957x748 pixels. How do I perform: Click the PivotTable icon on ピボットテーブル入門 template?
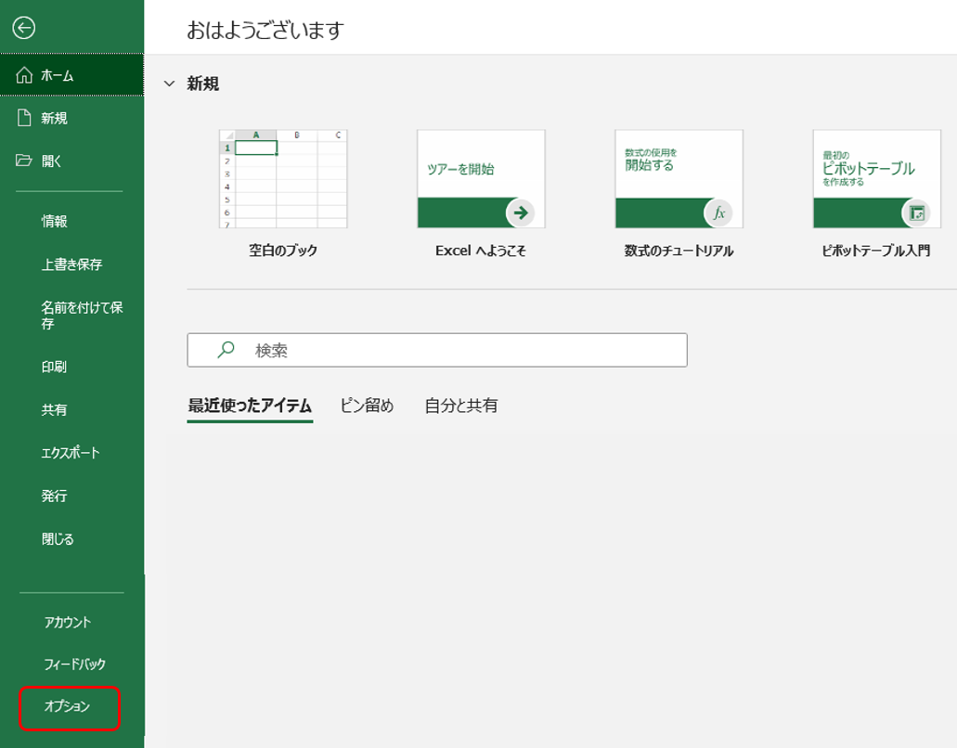point(917,213)
